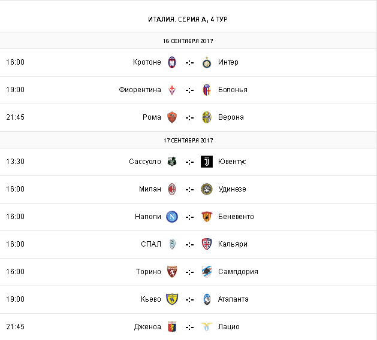Screen dimensions: 377x340
Task: Click Кьево – Аталанта score placeholder
Action: tap(189, 299)
